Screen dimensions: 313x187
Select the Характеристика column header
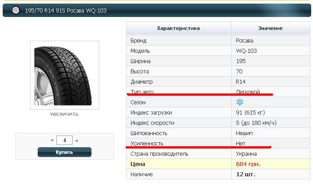(178, 28)
